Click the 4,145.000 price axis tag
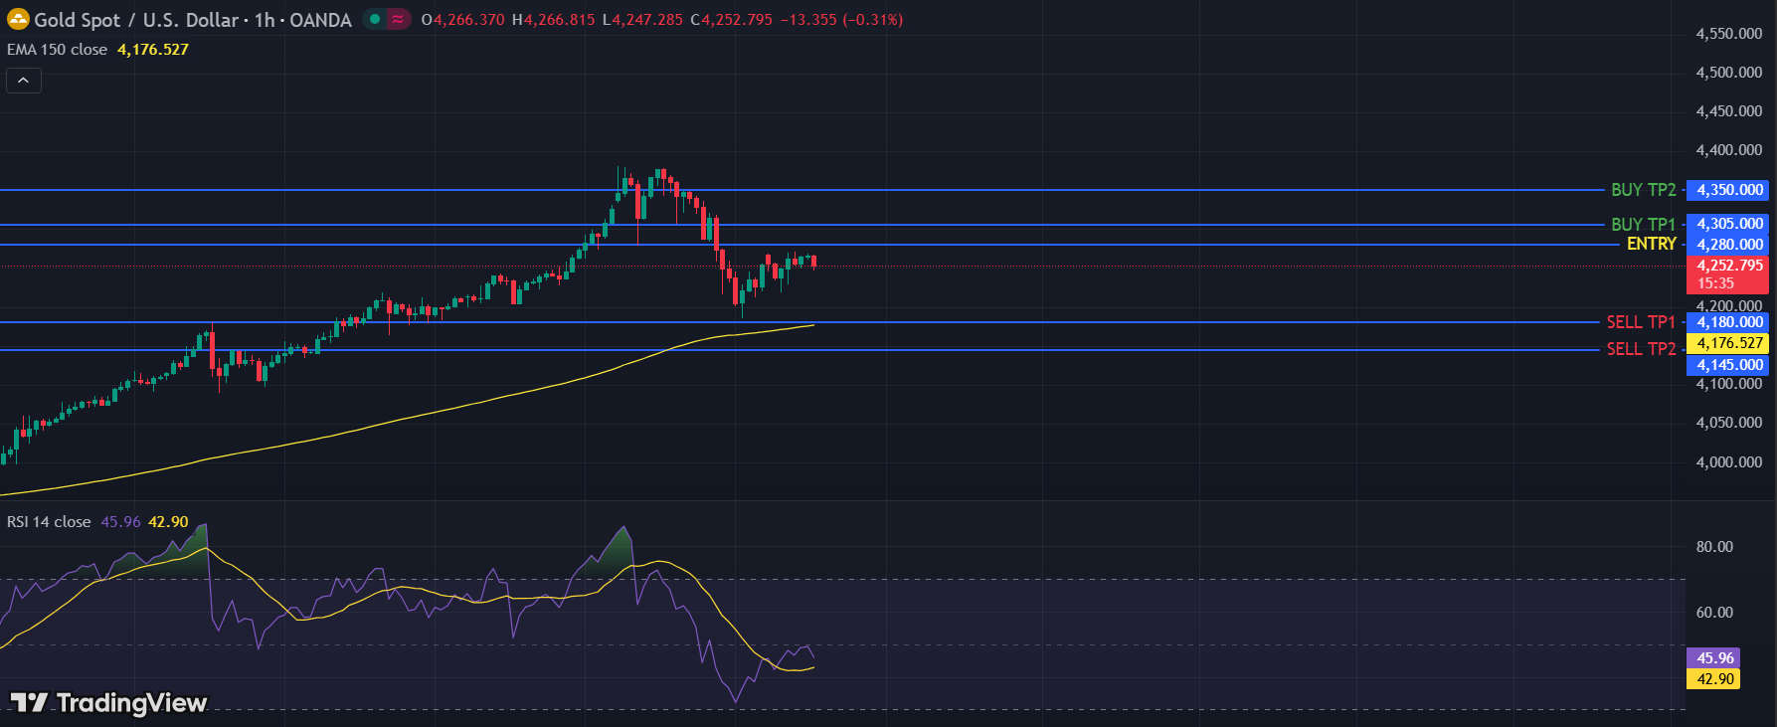The image size is (1777, 727). pos(1729,365)
